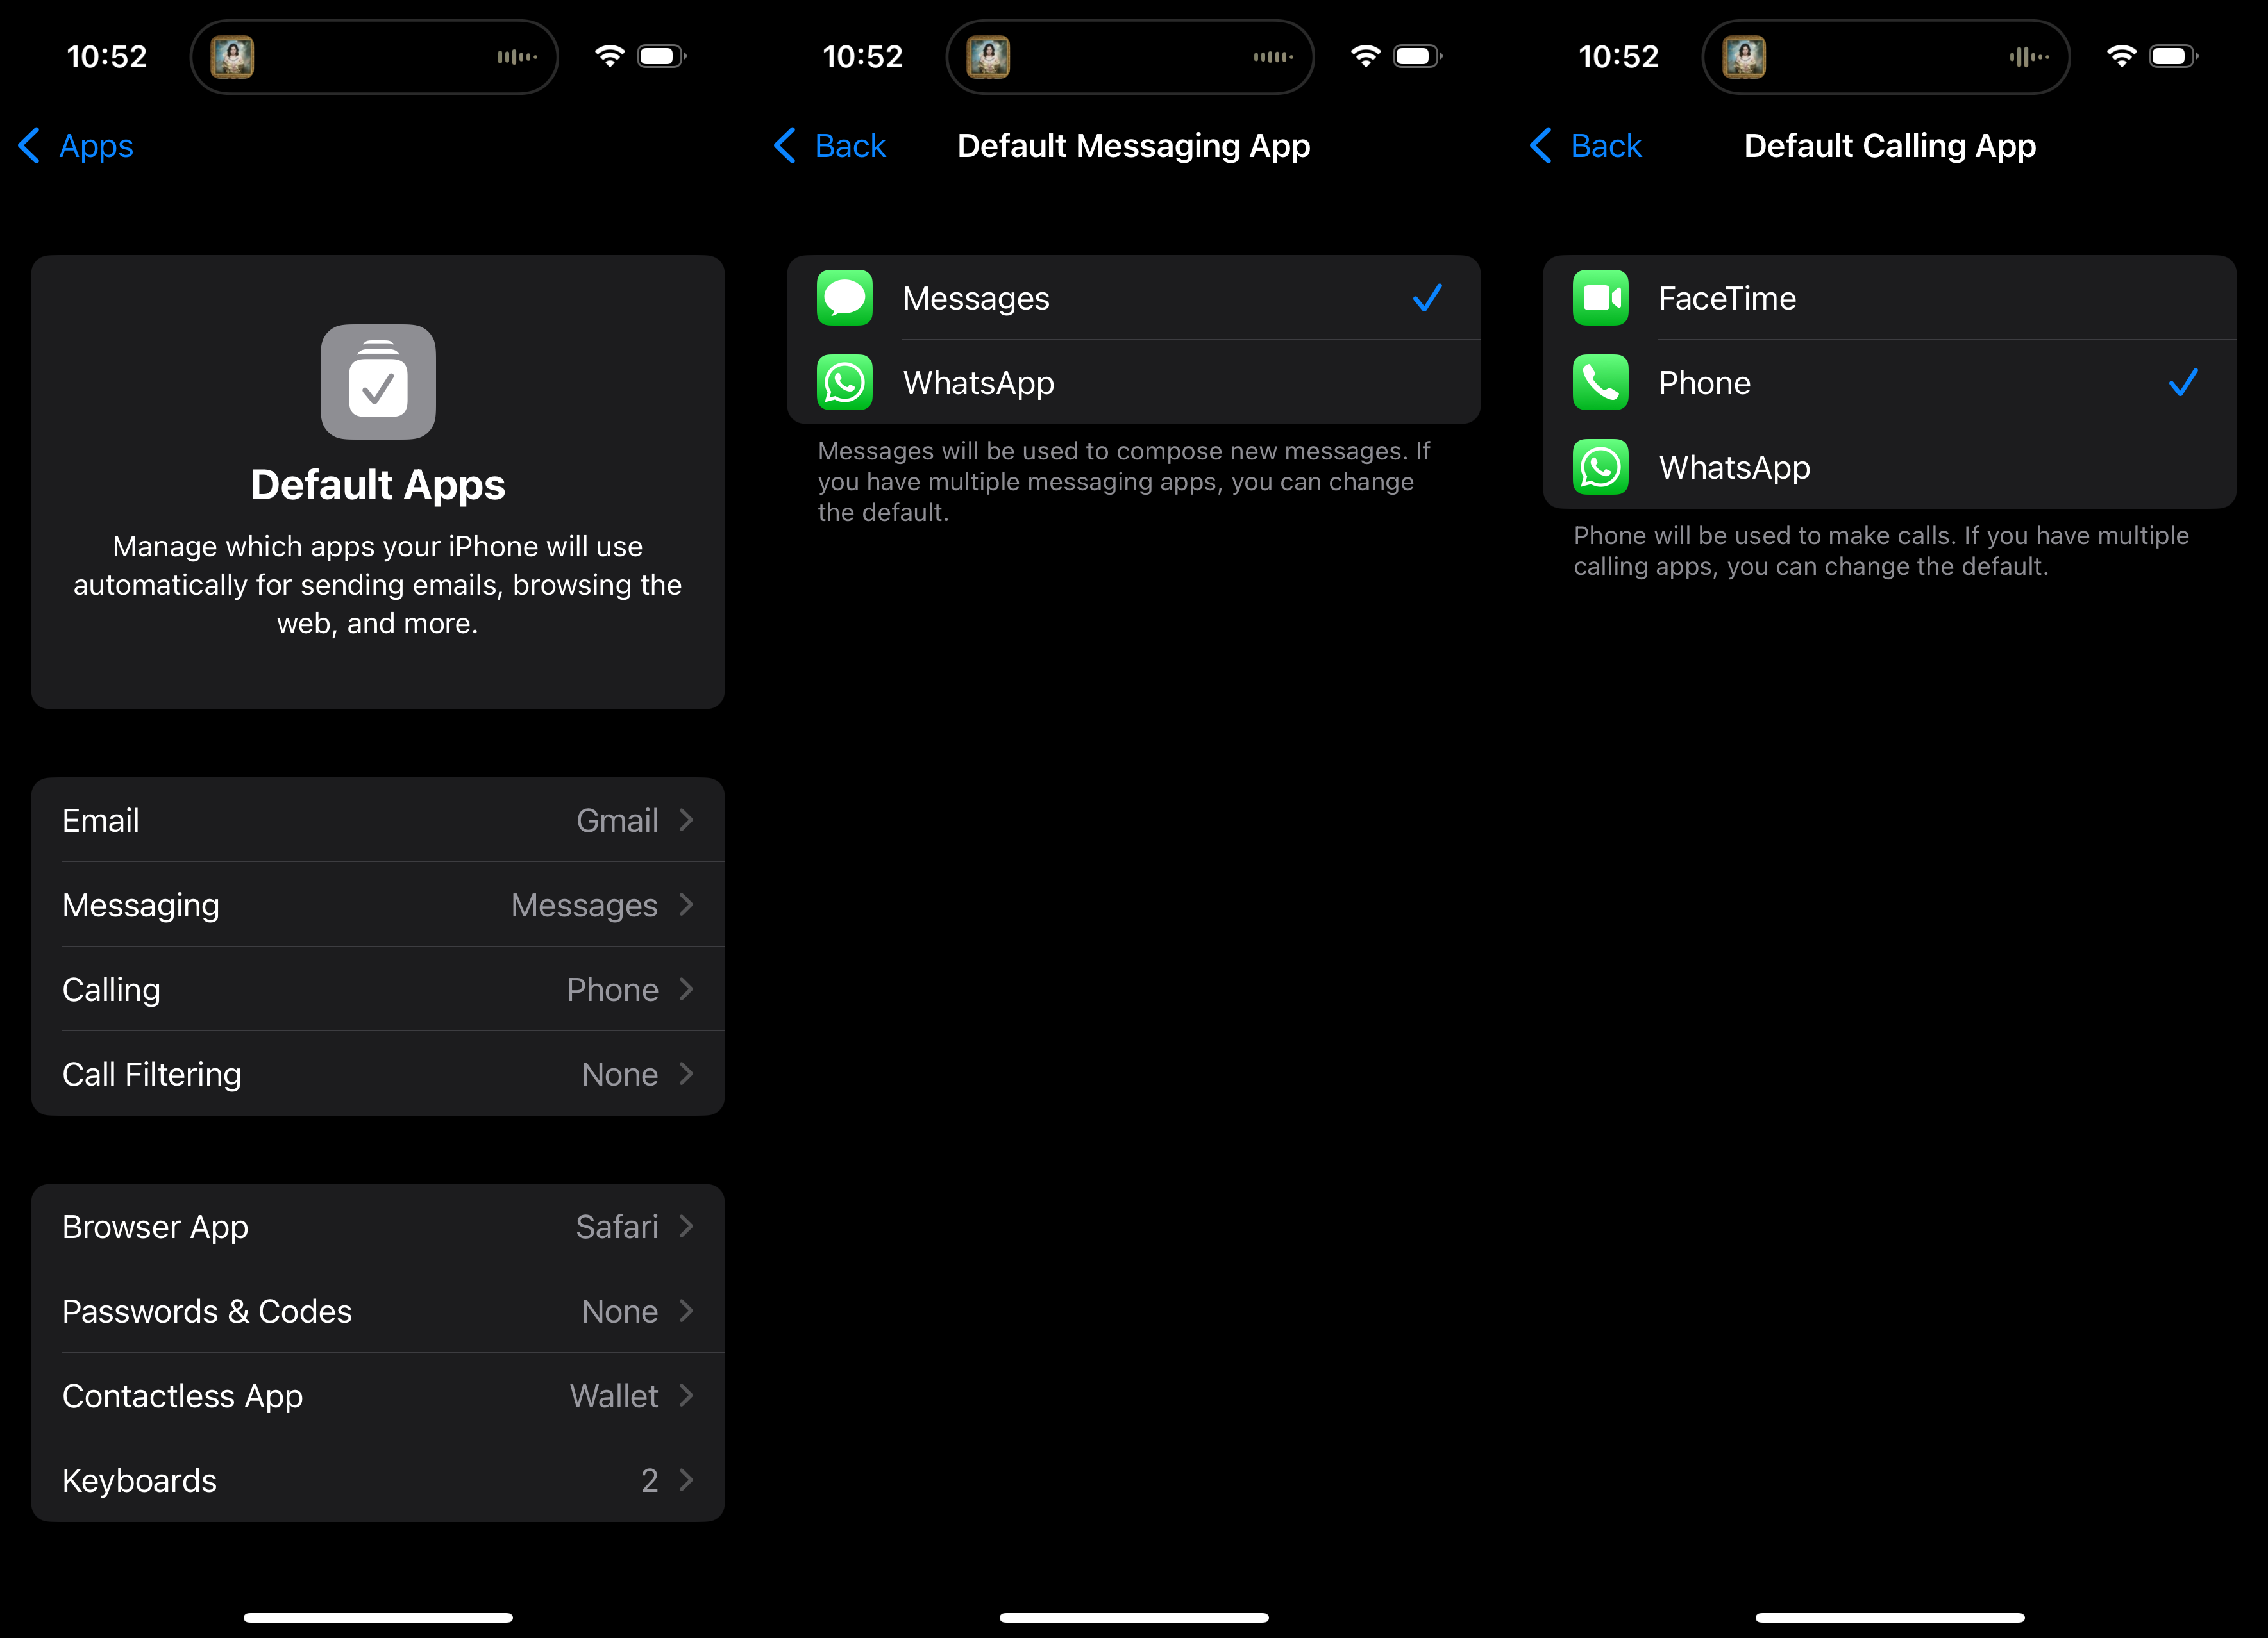Tap the Browser App row chevron
The width and height of the screenshot is (2268, 1638).
686,1226
